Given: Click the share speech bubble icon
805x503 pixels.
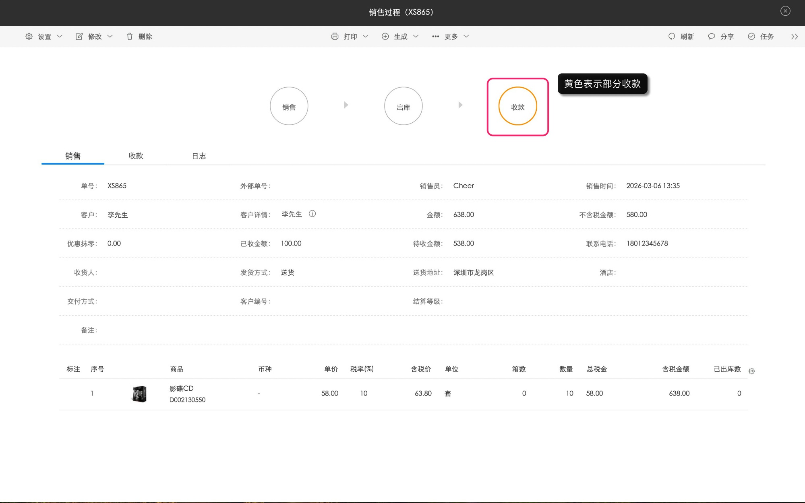Looking at the screenshot, I should (712, 36).
